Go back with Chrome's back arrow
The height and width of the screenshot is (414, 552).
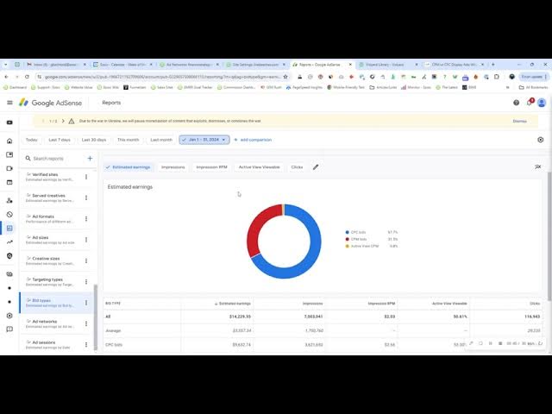(6, 77)
